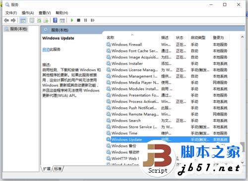Image resolution: width=248 pixels, height=181 pixels.
Task: Select Windows Presentation Fo... service
Action: [x=135, y=95]
